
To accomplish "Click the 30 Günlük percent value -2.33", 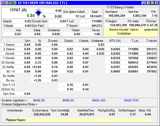I will [x=37, y=62].
